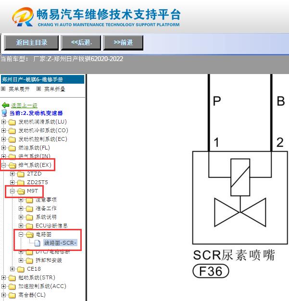Click the 线路图-SCR- document icon
Image resolution: width=289 pixels, height=301 pixels.
(x=37, y=243)
